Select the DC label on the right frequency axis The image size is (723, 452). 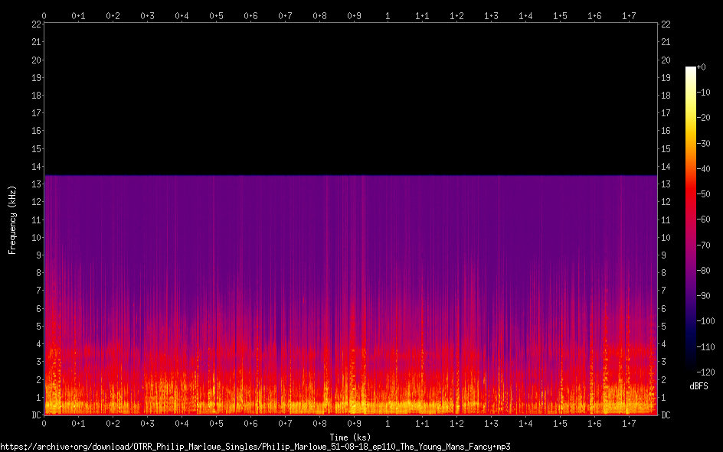click(x=666, y=415)
